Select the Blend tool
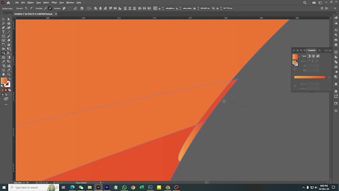Viewport: 339px width, 191px height. coord(8,61)
